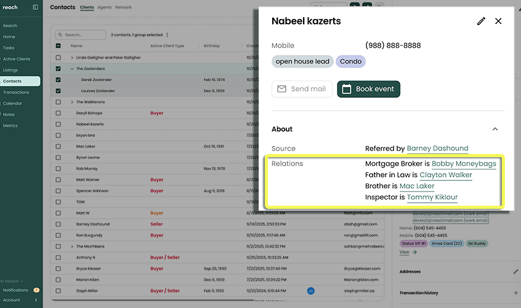Screen dimensions: 521x308
Task: Open Transactions in the left sidebar
Action: click(x=16, y=92)
